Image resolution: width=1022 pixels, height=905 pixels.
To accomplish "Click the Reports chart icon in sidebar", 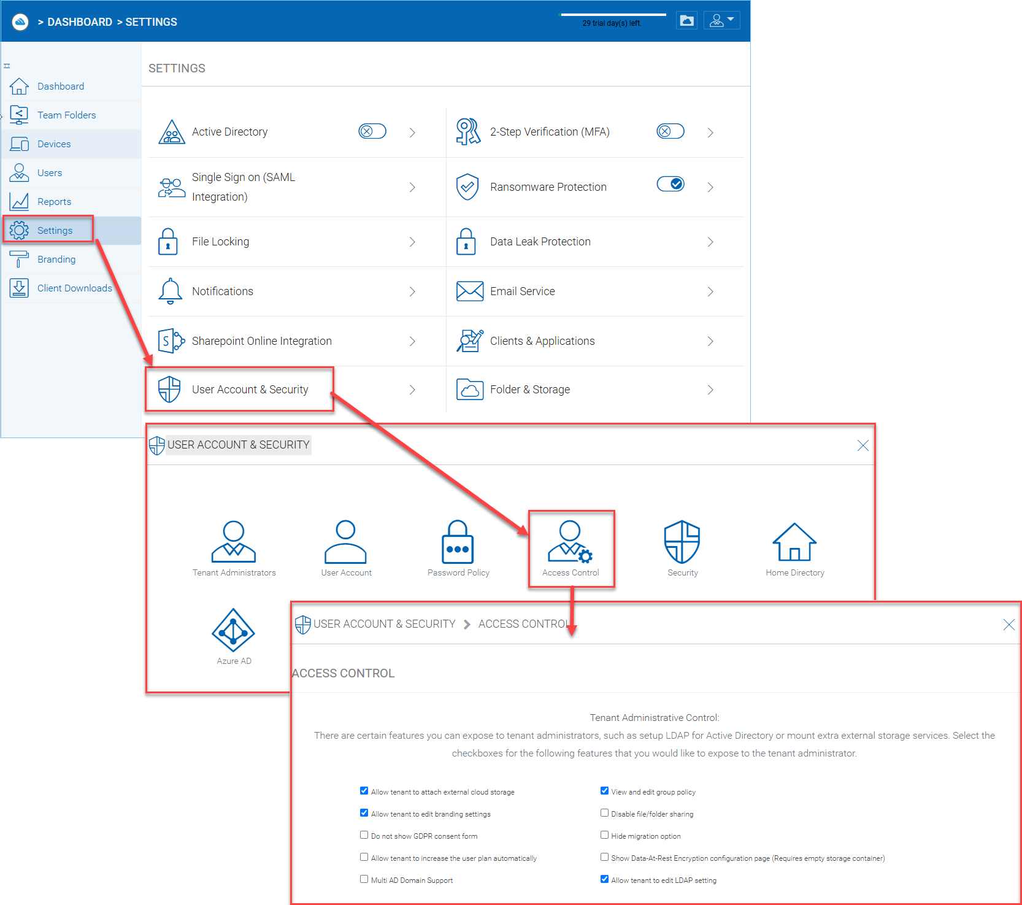I will pos(19,201).
